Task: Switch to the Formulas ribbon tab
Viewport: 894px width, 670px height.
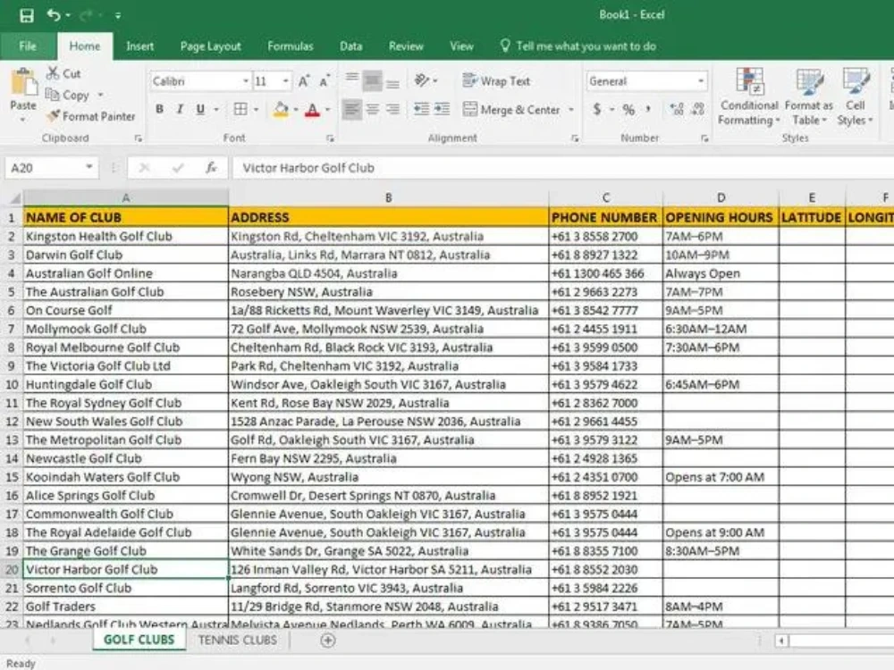Action: (291, 46)
